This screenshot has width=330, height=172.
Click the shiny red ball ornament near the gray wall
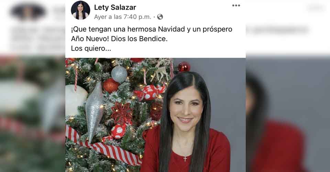pyautogui.click(x=184, y=67)
